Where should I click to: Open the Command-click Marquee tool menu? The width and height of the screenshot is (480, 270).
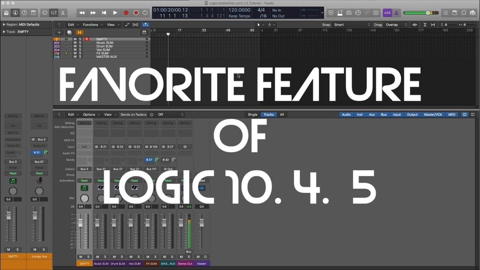(x=271, y=25)
